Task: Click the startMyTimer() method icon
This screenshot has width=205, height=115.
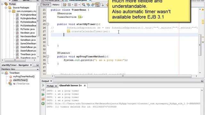Action: [x=11, y=80]
